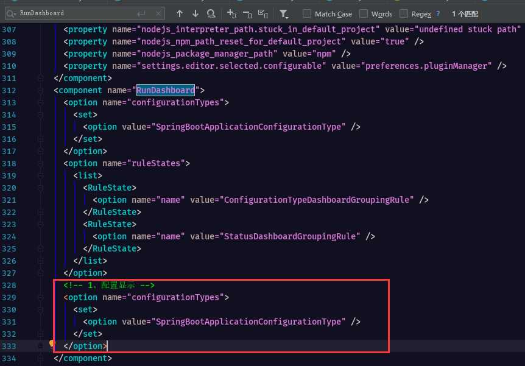Click "nodejs_npm_path_reset_for_default_project" property name
Image resolution: width=525 pixels, height=366 pixels.
241,41
